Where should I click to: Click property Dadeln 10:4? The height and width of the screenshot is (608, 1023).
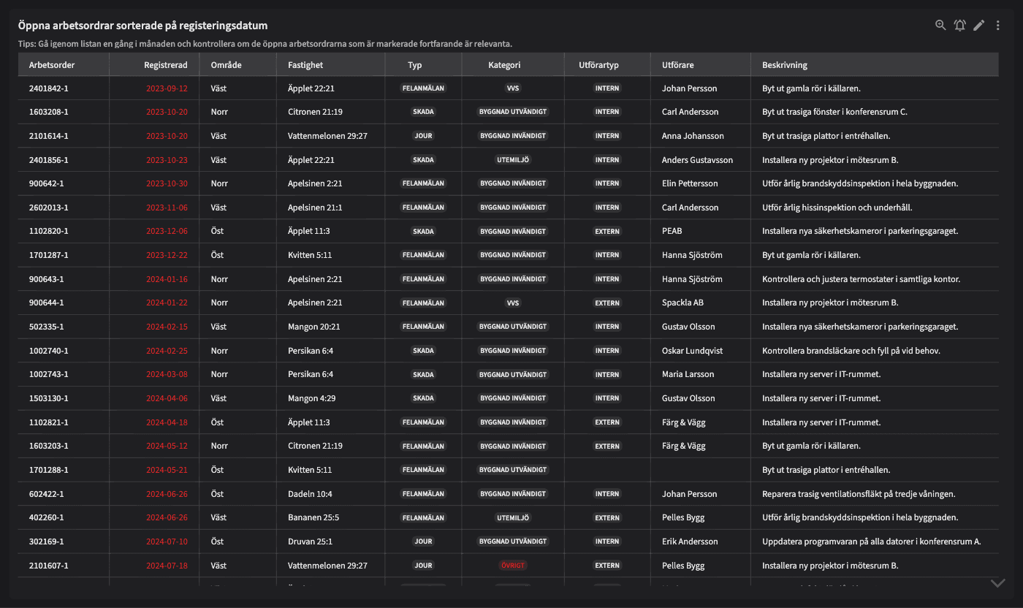310,494
